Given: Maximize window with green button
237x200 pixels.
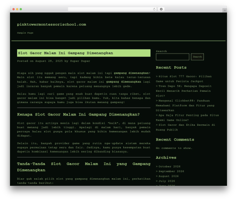Looking at the screenshot, I should (x=21, y=9).
